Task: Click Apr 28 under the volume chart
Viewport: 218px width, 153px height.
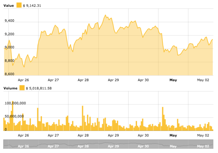Action: tap(83, 135)
